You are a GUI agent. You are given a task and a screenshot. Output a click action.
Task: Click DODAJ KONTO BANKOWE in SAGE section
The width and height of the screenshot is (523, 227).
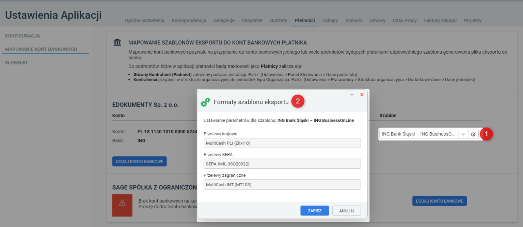439,201
